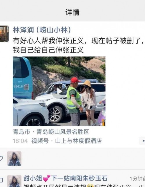The width and height of the screenshot is (145, 187).
Task: Tap the second post line 我自己给自己伸张正义
Action: (48, 50)
